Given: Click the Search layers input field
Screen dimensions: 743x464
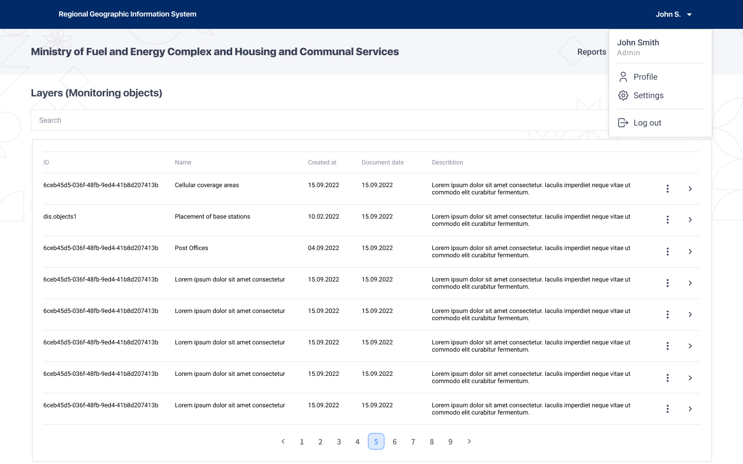Looking at the screenshot, I should (x=320, y=120).
